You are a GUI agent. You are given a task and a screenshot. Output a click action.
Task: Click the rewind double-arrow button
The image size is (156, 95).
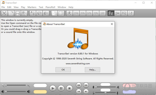click(x=79, y=85)
